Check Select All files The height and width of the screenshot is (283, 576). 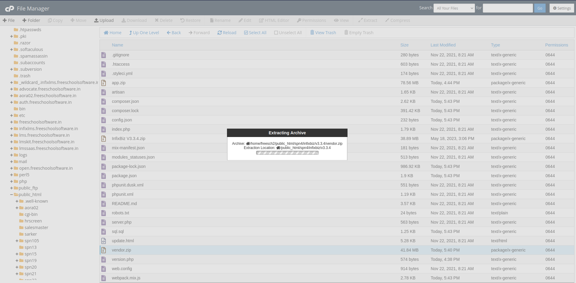(x=246, y=33)
